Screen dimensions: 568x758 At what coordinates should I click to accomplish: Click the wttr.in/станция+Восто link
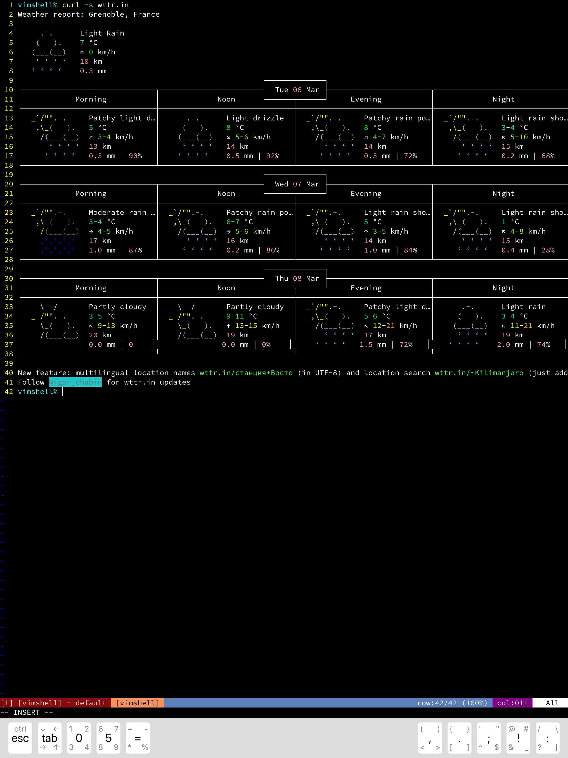click(x=246, y=373)
